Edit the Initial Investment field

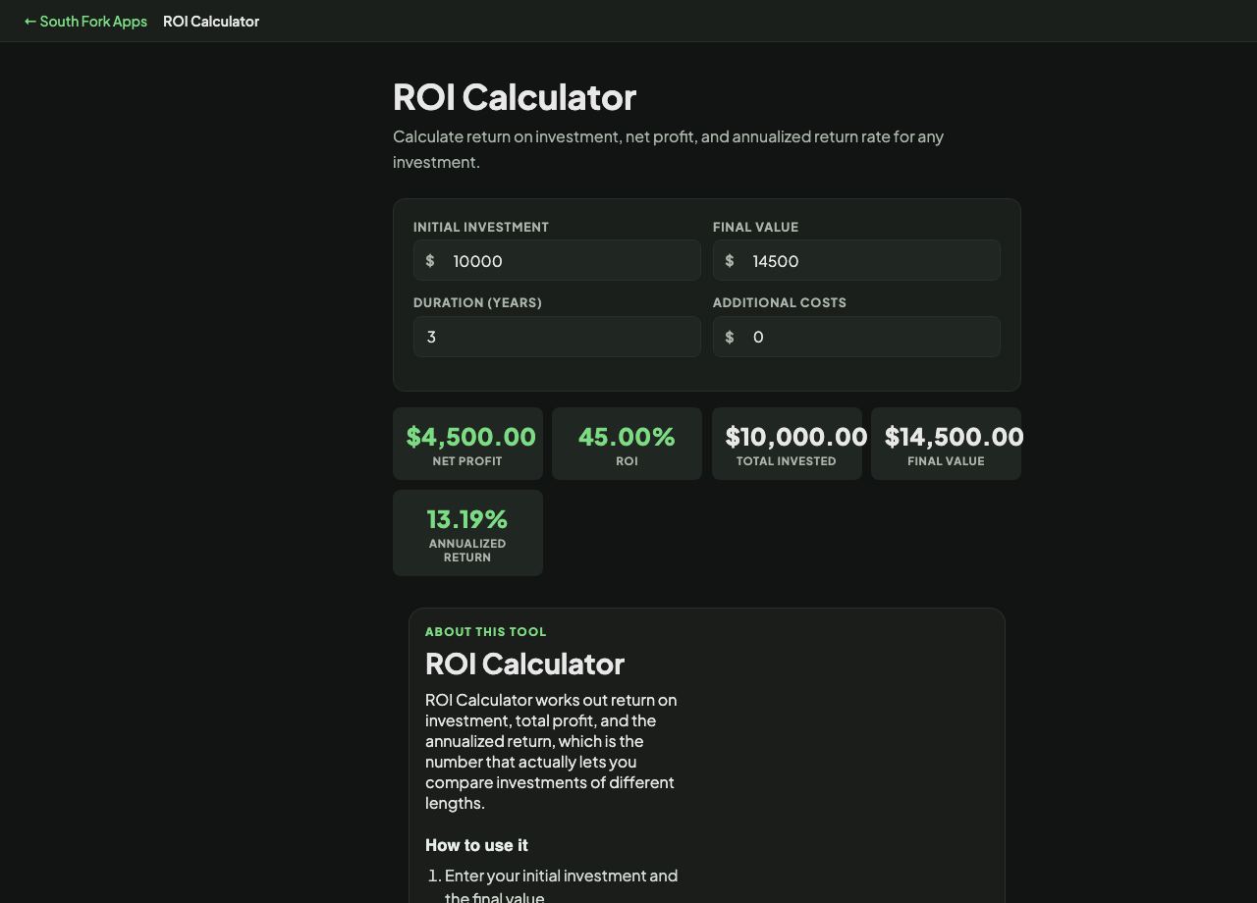point(557,260)
